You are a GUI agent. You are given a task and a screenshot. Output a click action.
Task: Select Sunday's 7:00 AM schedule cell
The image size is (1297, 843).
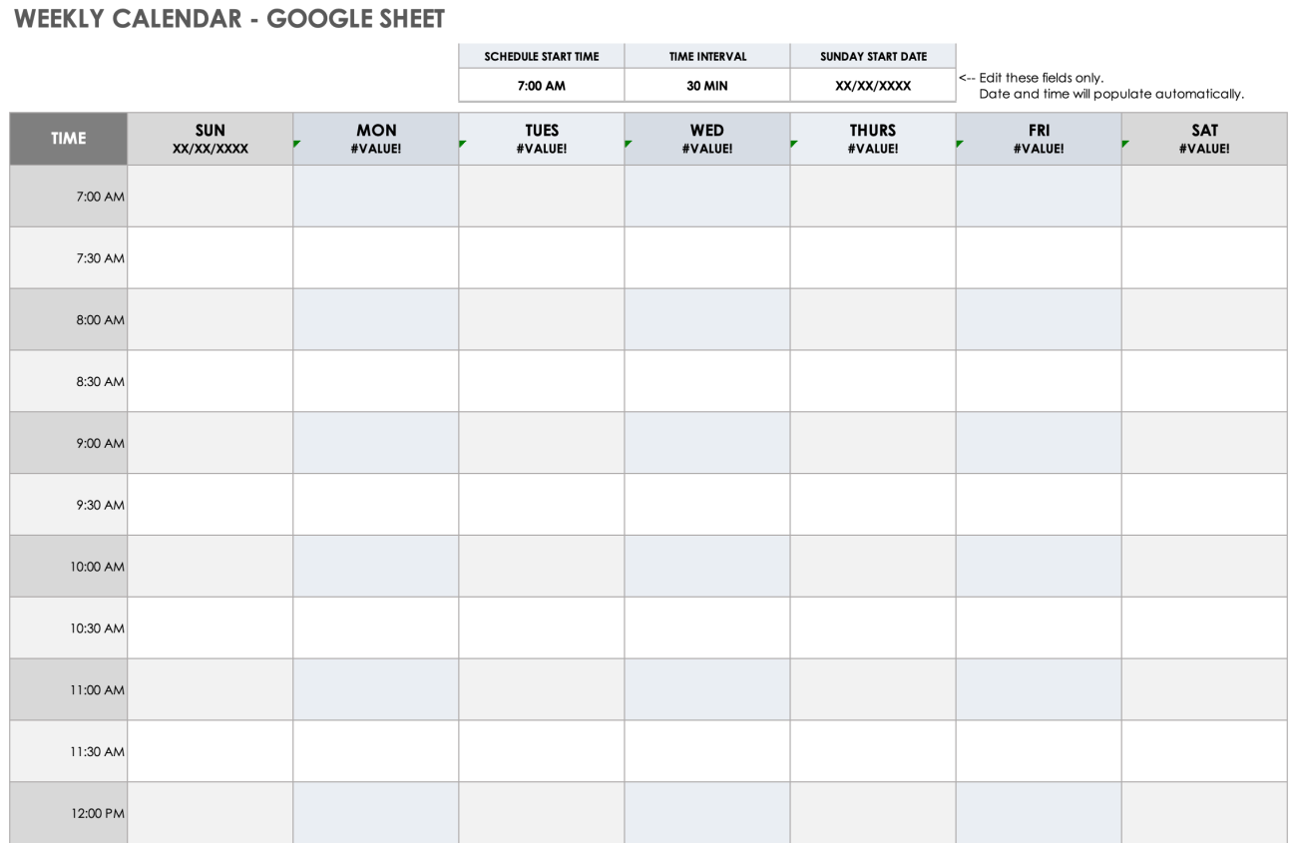[211, 197]
